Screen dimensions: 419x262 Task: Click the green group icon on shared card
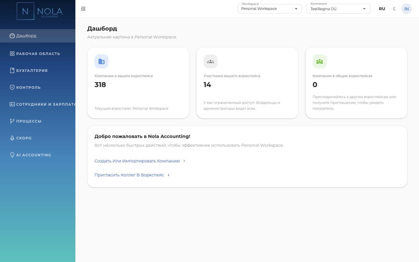(x=319, y=61)
